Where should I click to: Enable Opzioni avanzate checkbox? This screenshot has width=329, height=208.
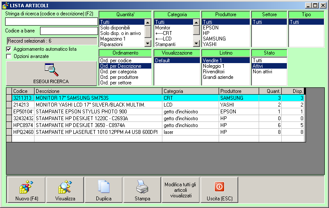tap(9, 56)
